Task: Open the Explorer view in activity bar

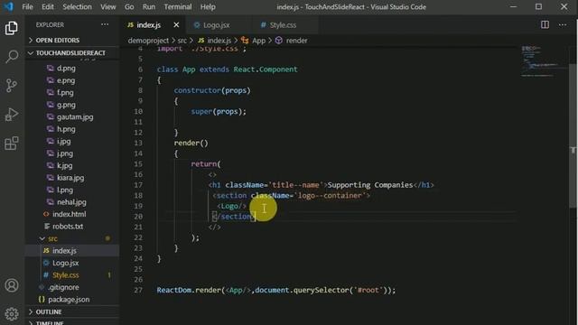Action: tap(12, 28)
